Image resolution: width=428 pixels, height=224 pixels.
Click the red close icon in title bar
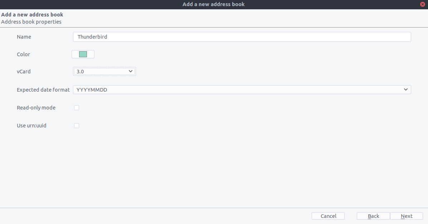(x=422, y=4)
